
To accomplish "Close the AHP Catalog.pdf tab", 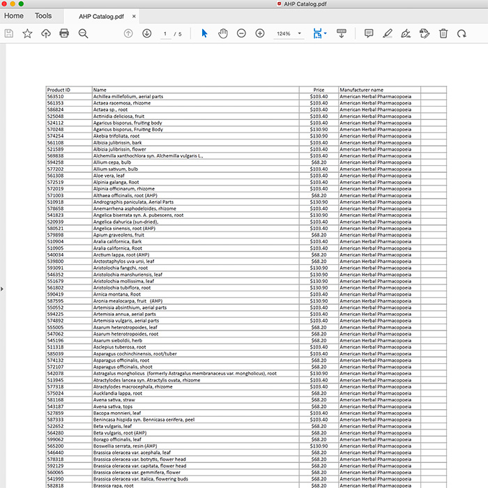I will click(x=134, y=16).
